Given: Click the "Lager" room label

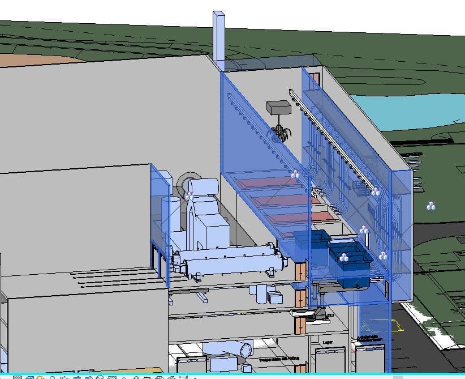Looking at the screenshot, I should pos(327,342).
